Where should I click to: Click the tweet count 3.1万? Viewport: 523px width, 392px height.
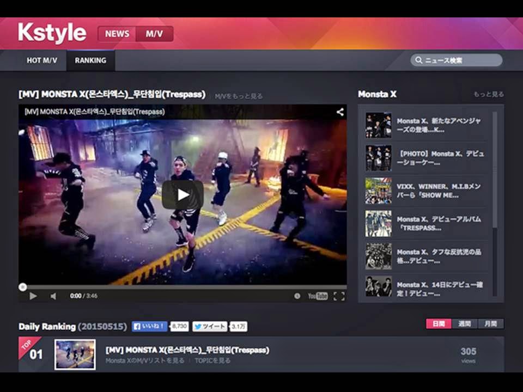click(239, 326)
